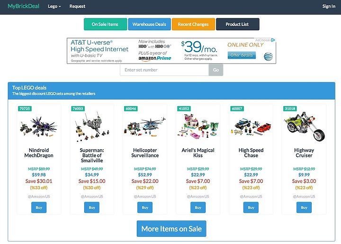Screen dimensions: 341x244
Task: Click set number badge 31018
Action: click(x=290, y=108)
